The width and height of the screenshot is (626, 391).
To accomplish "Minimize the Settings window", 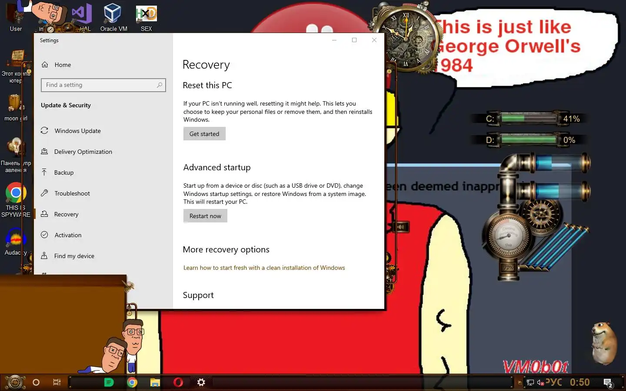I will (x=334, y=40).
